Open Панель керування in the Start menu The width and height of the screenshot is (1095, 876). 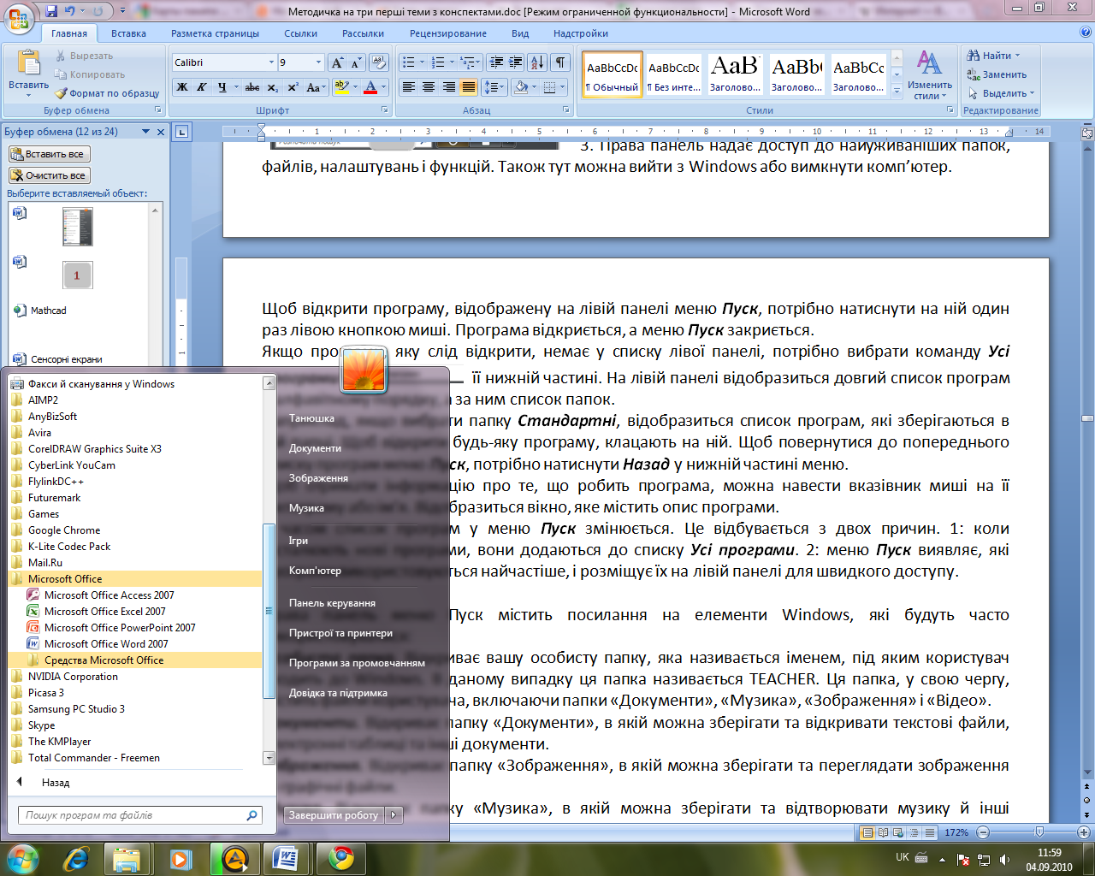[x=332, y=603]
